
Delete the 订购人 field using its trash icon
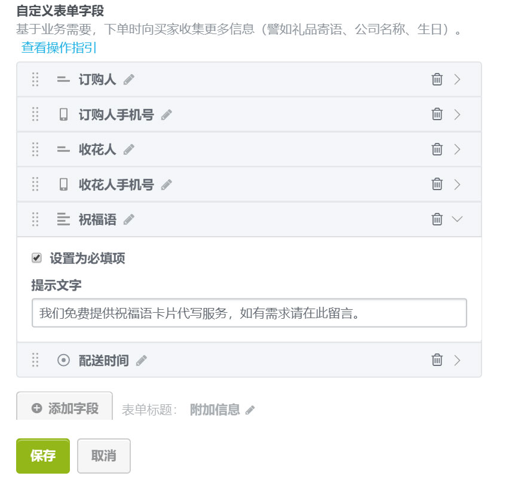point(437,79)
